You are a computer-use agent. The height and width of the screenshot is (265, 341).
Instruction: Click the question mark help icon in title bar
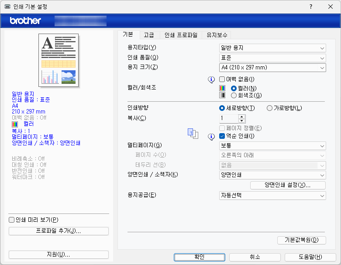click(311, 7)
